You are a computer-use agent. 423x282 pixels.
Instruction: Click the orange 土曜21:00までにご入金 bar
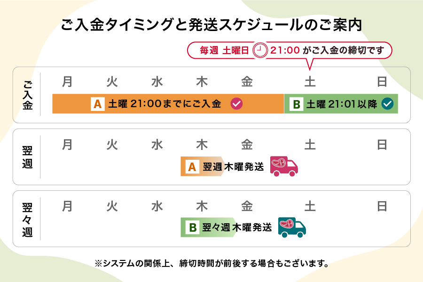click(168, 104)
